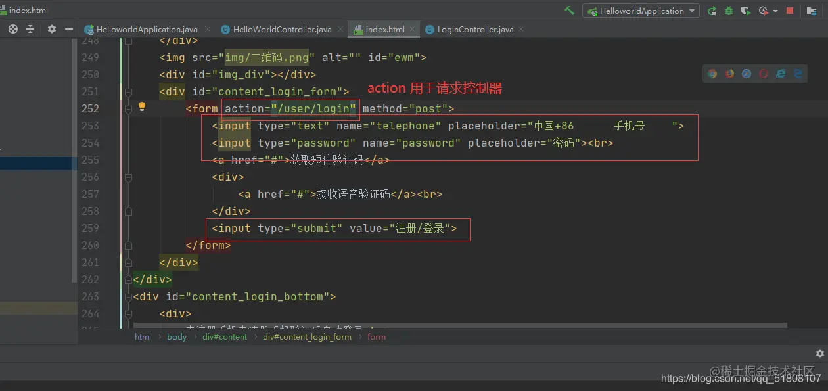This screenshot has width=828, height=391.
Task: Click the 接收语音验证码 anchor text
Action: [x=354, y=195]
